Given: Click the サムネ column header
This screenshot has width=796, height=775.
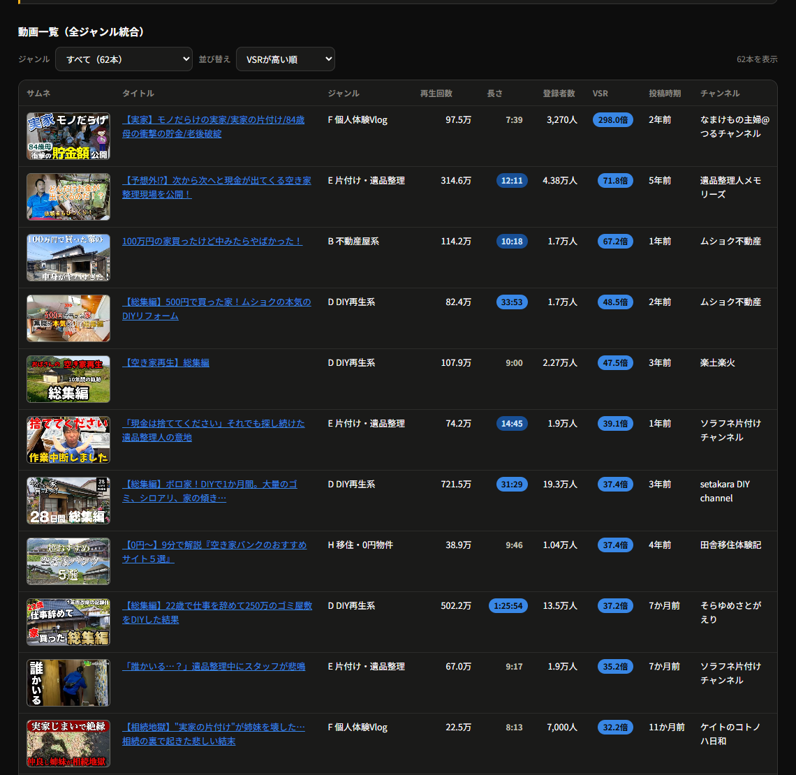Looking at the screenshot, I should (38, 94).
